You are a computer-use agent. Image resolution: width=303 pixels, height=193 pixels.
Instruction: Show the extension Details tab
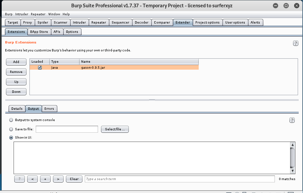tap(17, 109)
